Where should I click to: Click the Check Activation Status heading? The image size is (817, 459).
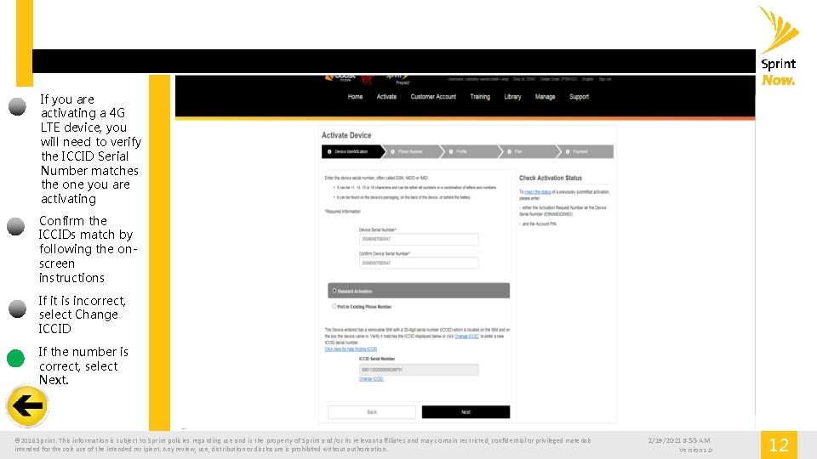pyautogui.click(x=551, y=178)
